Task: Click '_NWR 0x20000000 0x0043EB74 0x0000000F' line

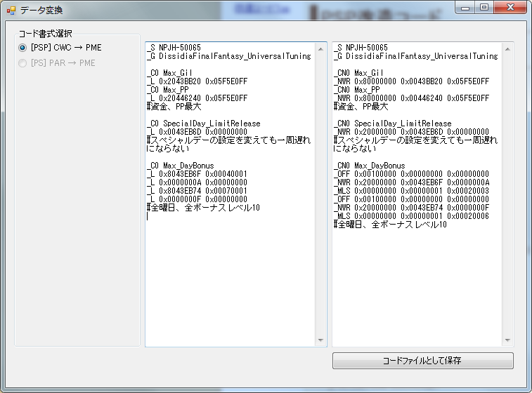Action: [x=412, y=208]
